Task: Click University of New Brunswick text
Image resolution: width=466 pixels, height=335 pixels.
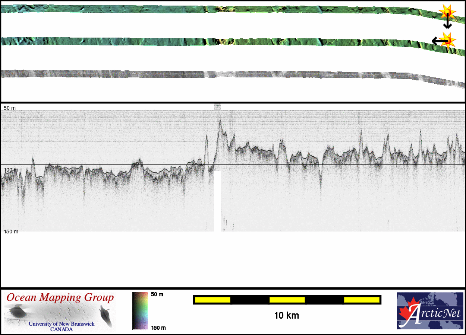Action: [62, 324]
